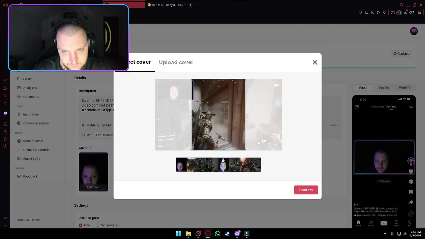
Task: Open Posts in the sidebar
Action: 27,79
